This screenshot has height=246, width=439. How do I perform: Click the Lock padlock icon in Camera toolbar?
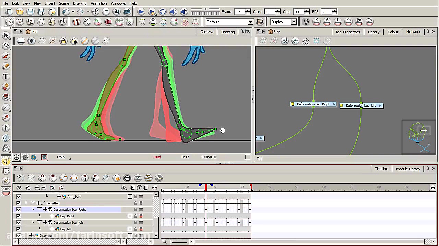pos(63,41)
